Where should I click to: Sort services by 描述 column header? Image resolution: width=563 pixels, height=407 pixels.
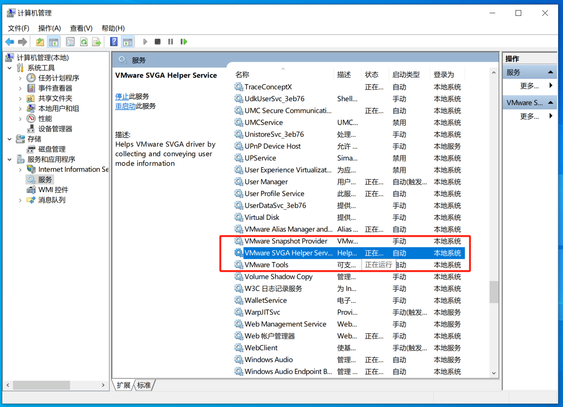347,75
